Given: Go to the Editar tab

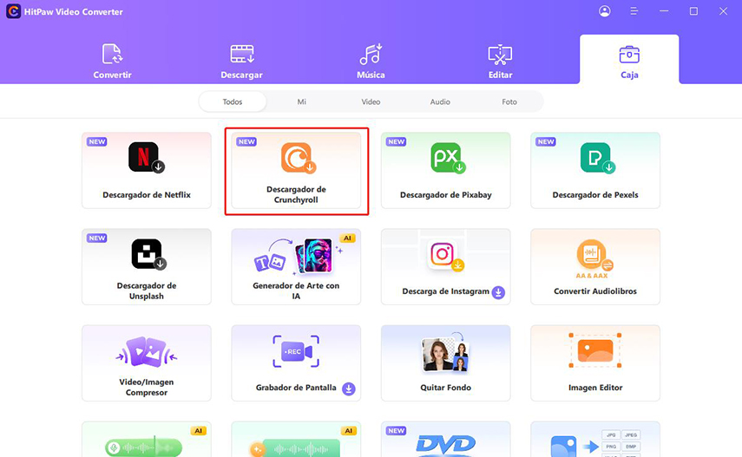Looking at the screenshot, I should (500, 61).
